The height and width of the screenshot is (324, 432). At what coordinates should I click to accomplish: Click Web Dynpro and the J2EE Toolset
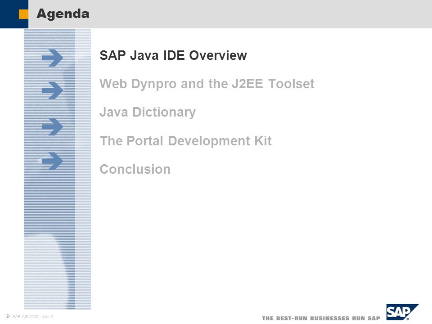pyautogui.click(x=207, y=84)
